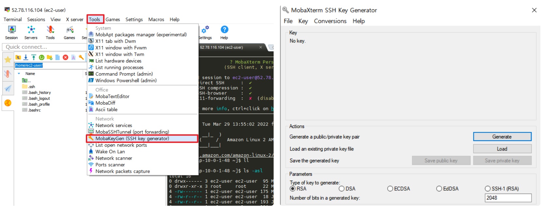This screenshot has height=208, width=542.
Task: Open the View menu
Action: click(56, 19)
